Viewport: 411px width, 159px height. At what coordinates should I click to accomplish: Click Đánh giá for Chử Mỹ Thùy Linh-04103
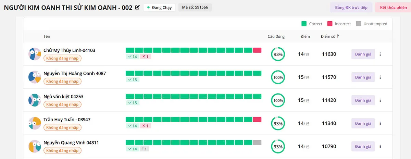[x=363, y=54]
